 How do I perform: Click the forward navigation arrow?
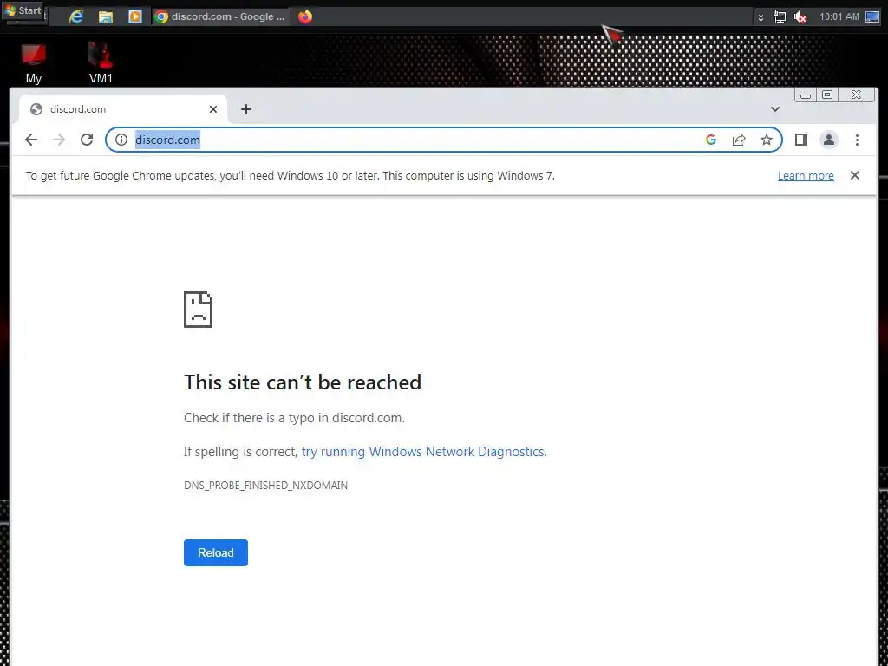59,140
